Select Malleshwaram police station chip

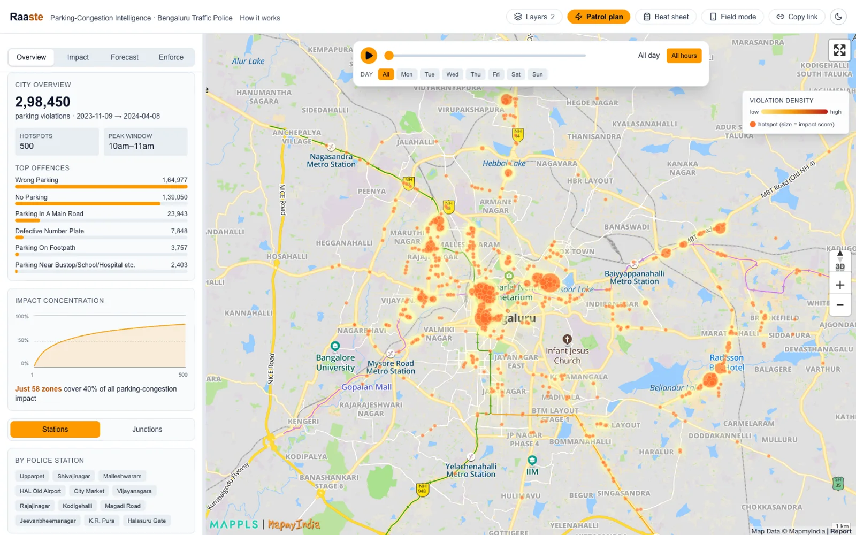pyautogui.click(x=122, y=476)
